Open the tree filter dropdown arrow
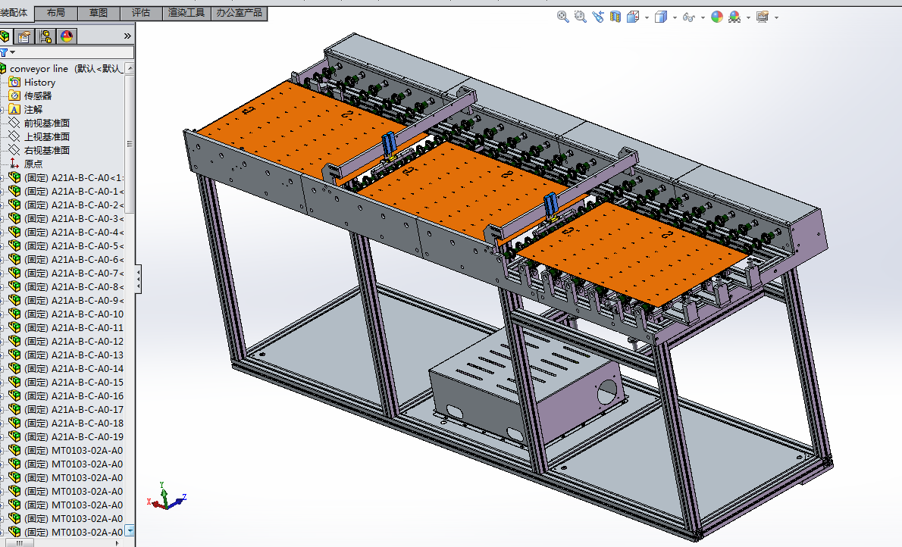This screenshot has width=902, height=547. [x=13, y=53]
